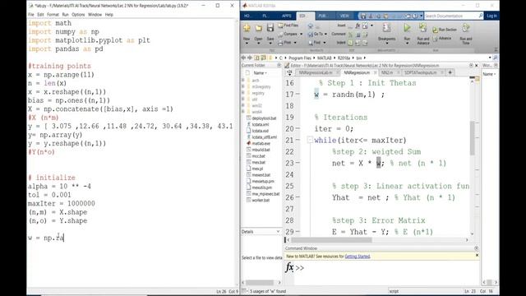Switch to the PUBLISH ribbon tab

[323, 16]
